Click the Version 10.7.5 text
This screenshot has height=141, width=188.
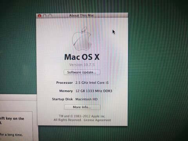click(82, 65)
